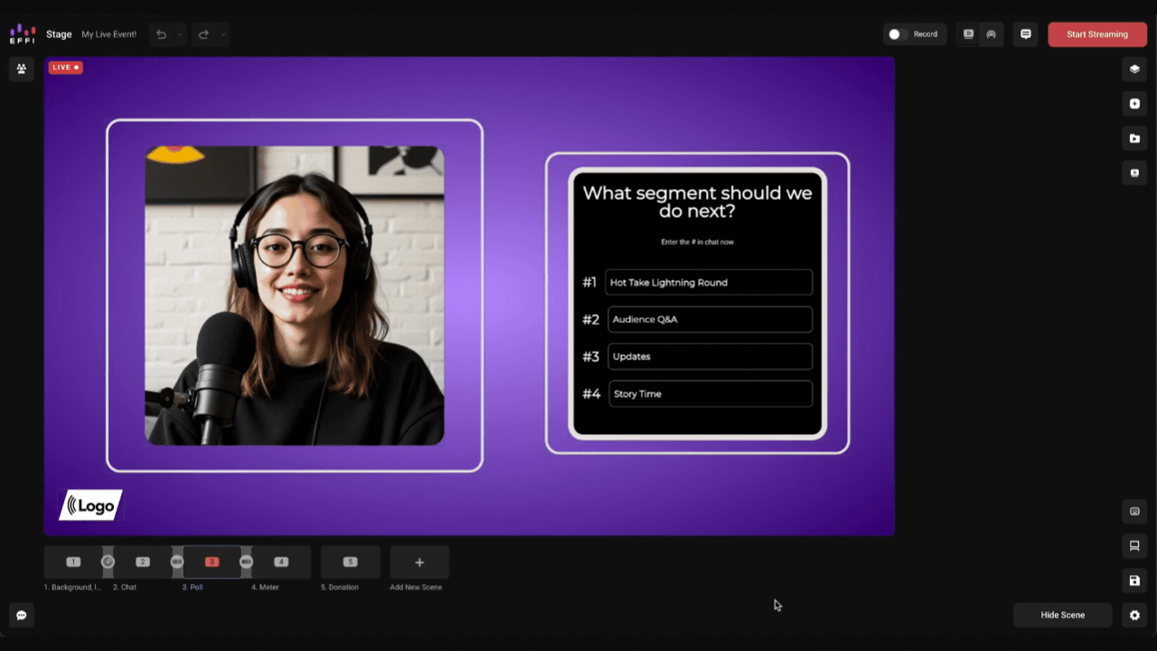Open the comments icon beside Start Streaming
This screenshot has width=1157, height=651.
click(x=1026, y=34)
